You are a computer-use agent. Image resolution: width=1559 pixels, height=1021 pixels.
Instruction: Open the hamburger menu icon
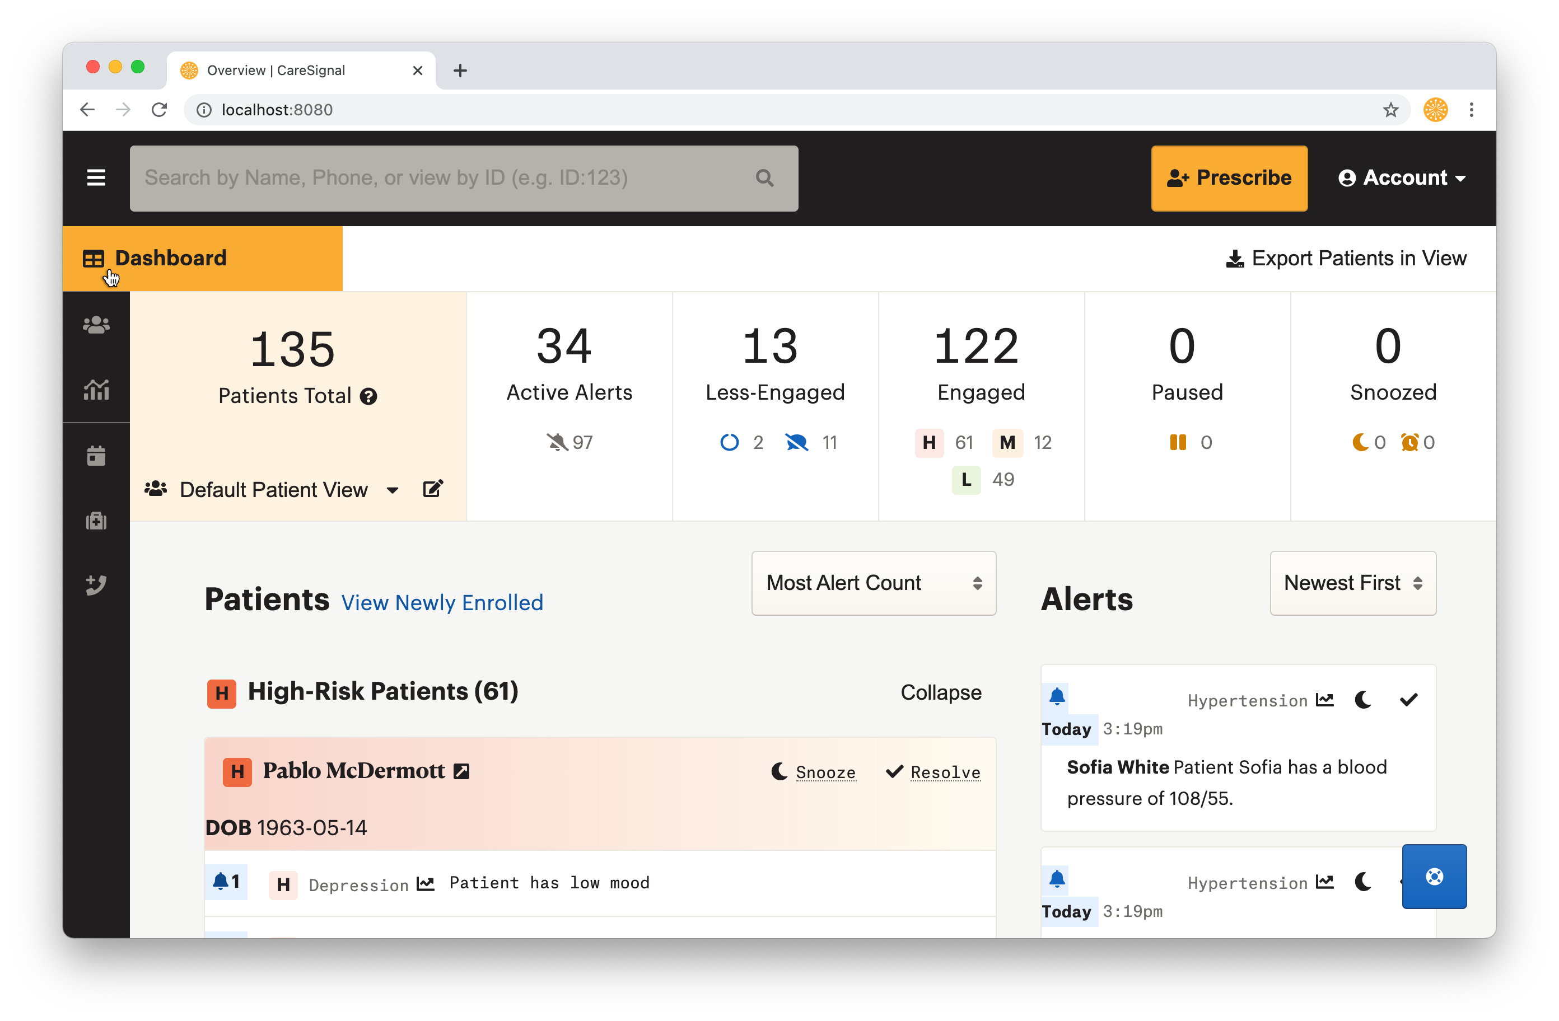point(96,177)
